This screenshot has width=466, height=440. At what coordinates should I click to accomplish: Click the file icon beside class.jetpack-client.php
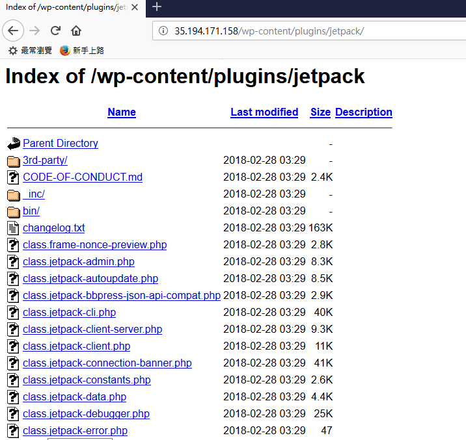pyautogui.click(x=13, y=346)
